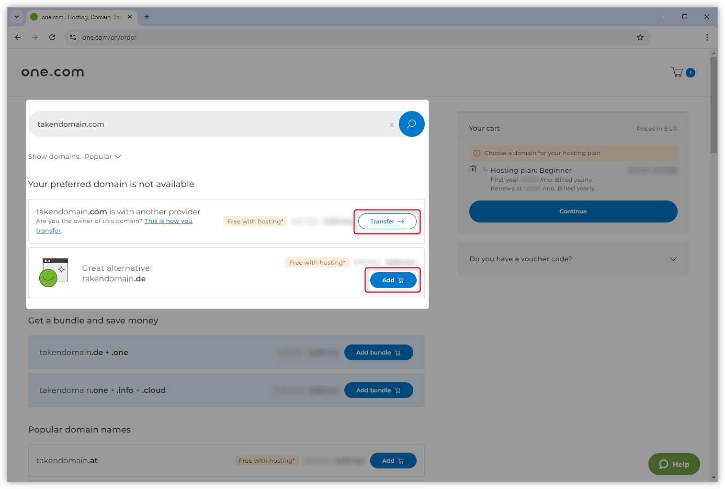Reload the page

pyautogui.click(x=52, y=37)
